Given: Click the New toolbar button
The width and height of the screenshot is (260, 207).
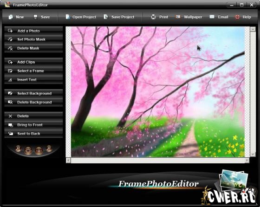Looking at the screenshot, I should [16, 17].
